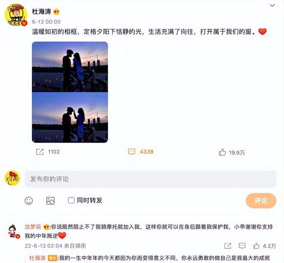Enable the 同时转发 checkbox
The height and width of the screenshot is (263, 284).
coord(71,200)
